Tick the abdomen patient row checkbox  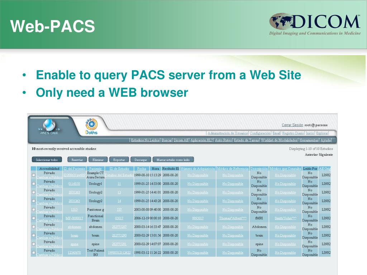click(34, 227)
